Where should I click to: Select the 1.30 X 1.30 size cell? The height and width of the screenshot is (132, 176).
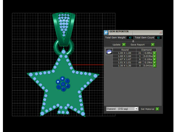pyautogui.click(x=124, y=66)
